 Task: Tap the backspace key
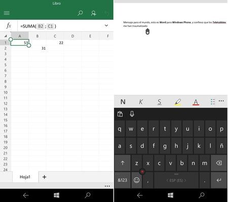pos(219,163)
